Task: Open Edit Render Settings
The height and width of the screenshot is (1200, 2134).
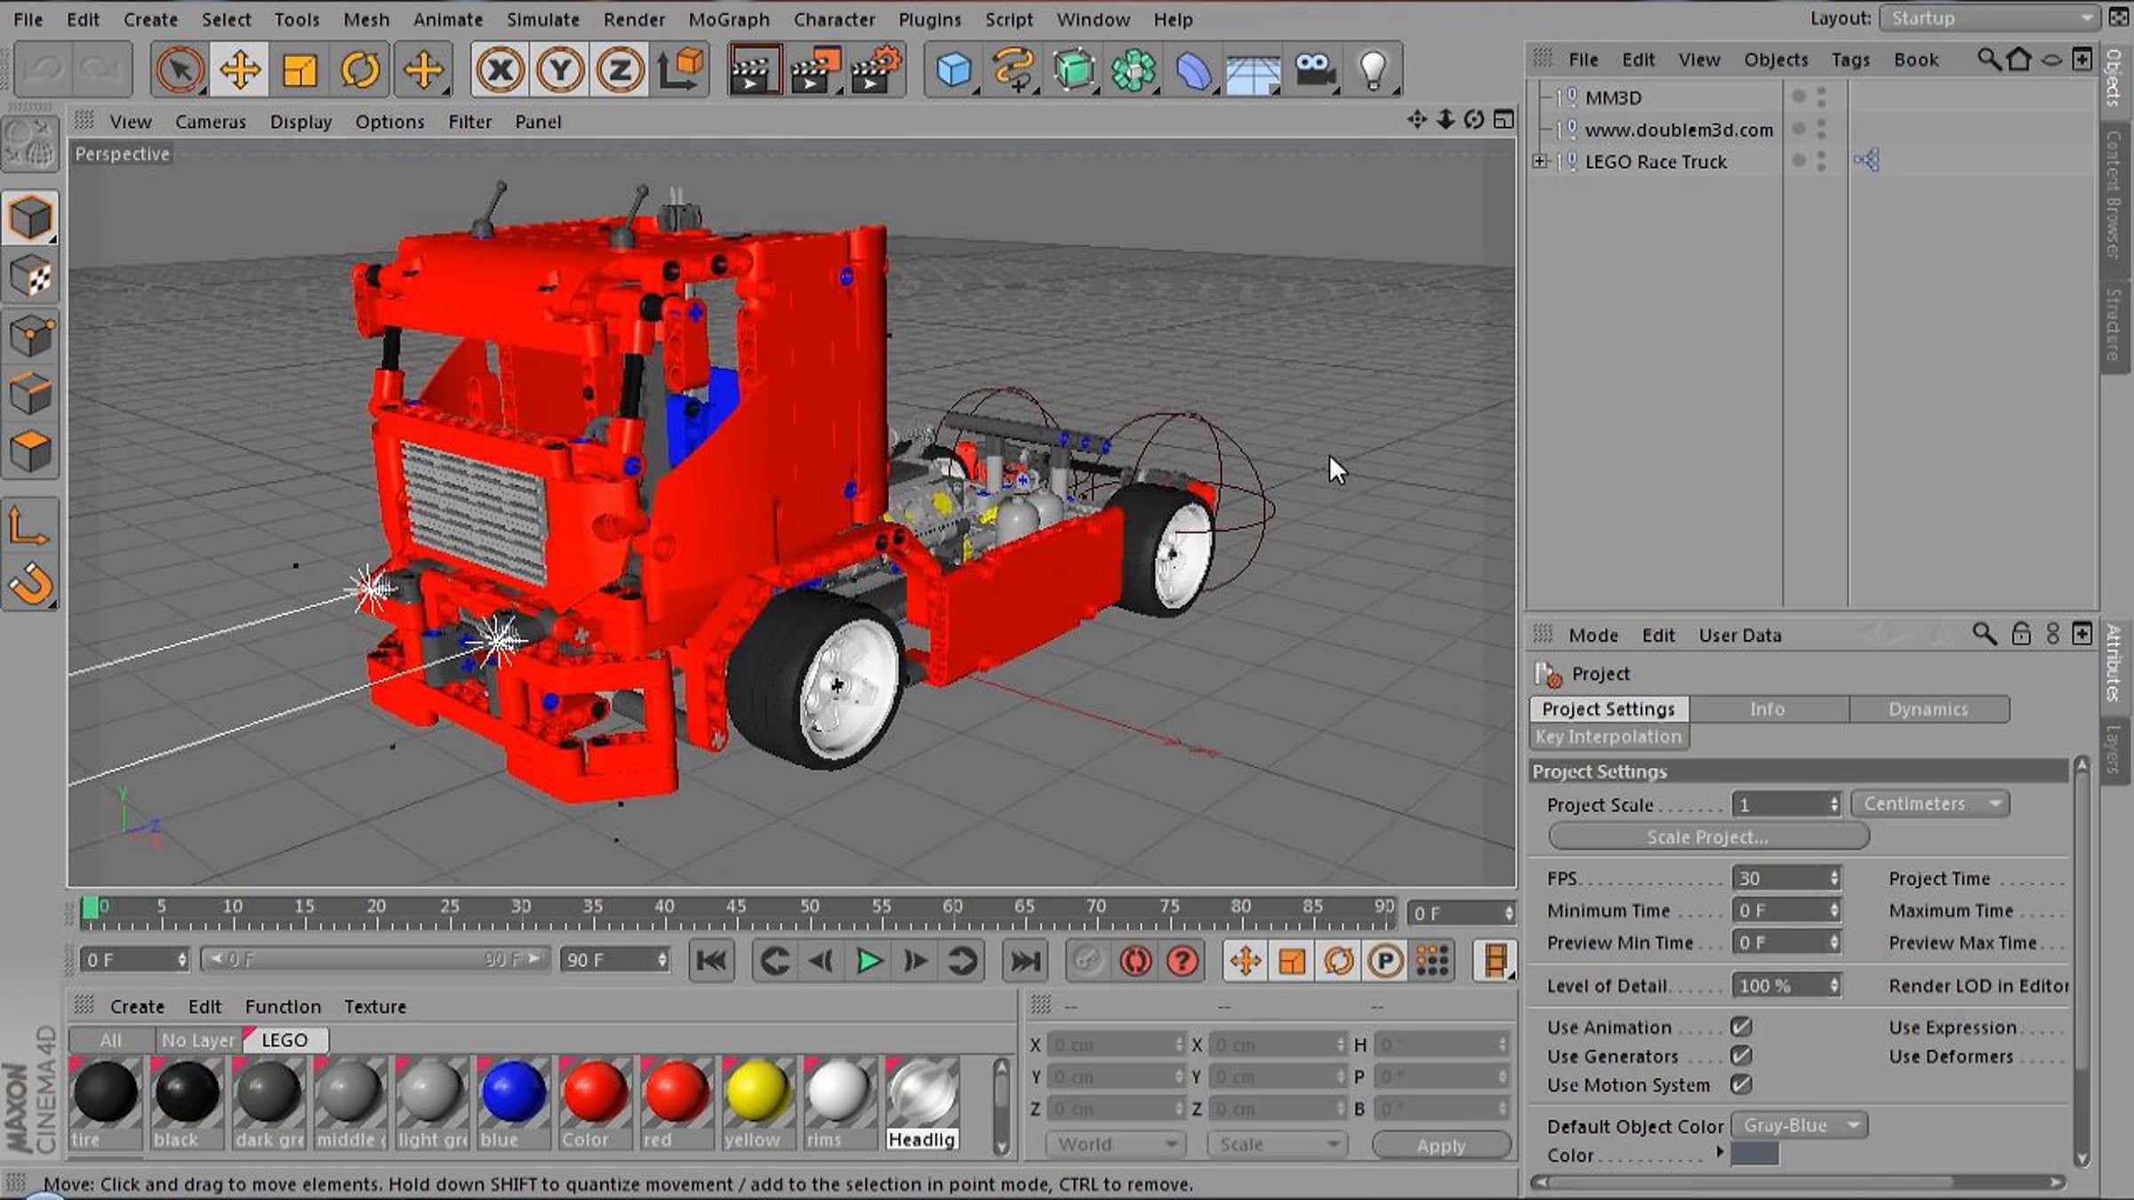Action: 876,69
